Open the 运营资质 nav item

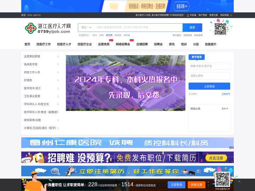click(104, 44)
